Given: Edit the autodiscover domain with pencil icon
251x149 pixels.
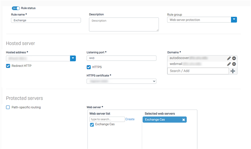Looking at the screenshot, I should [x=229, y=58].
